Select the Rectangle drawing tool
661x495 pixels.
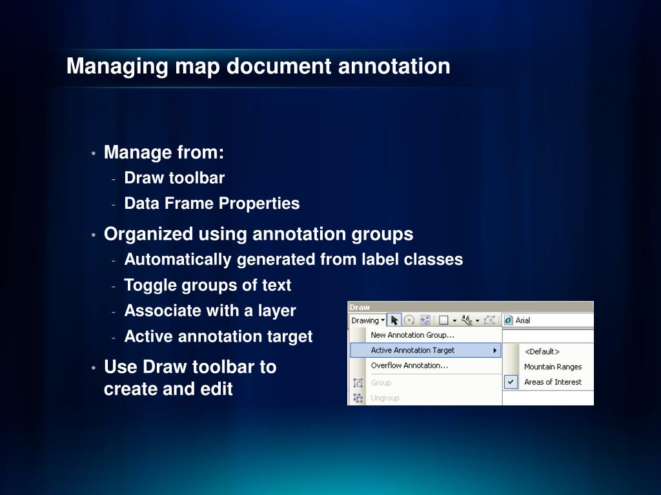pos(443,320)
